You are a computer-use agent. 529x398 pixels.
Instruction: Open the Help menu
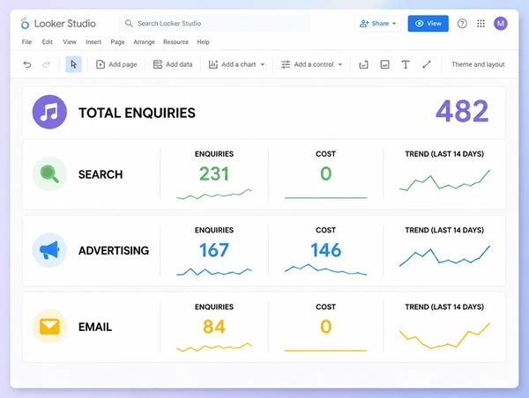(203, 42)
